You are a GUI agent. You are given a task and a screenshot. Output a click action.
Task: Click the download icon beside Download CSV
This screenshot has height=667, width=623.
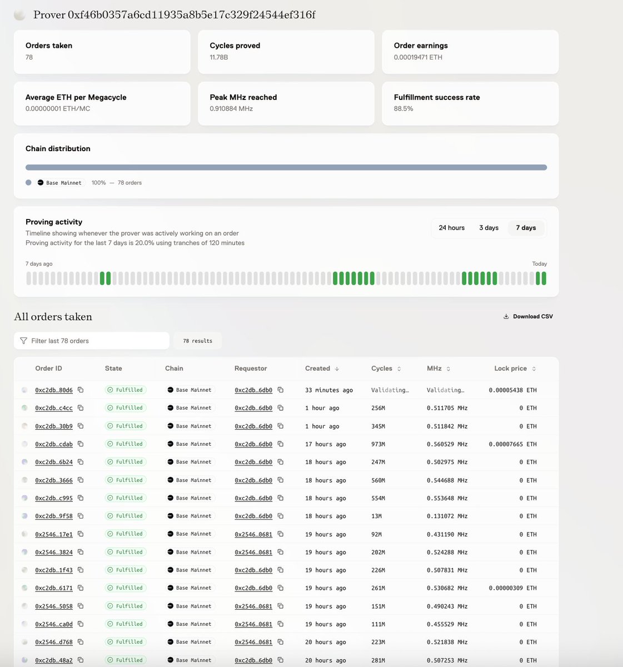[x=506, y=317]
